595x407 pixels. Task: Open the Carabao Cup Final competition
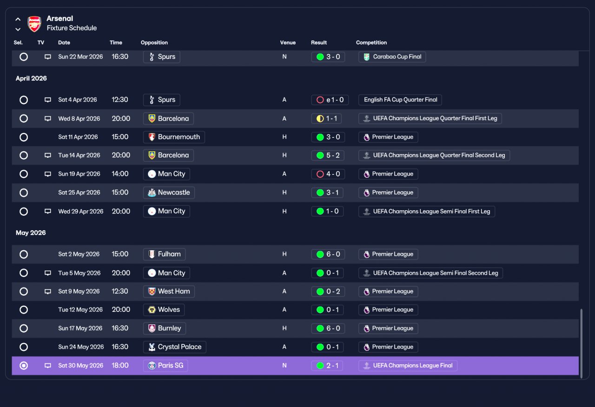click(392, 57)
